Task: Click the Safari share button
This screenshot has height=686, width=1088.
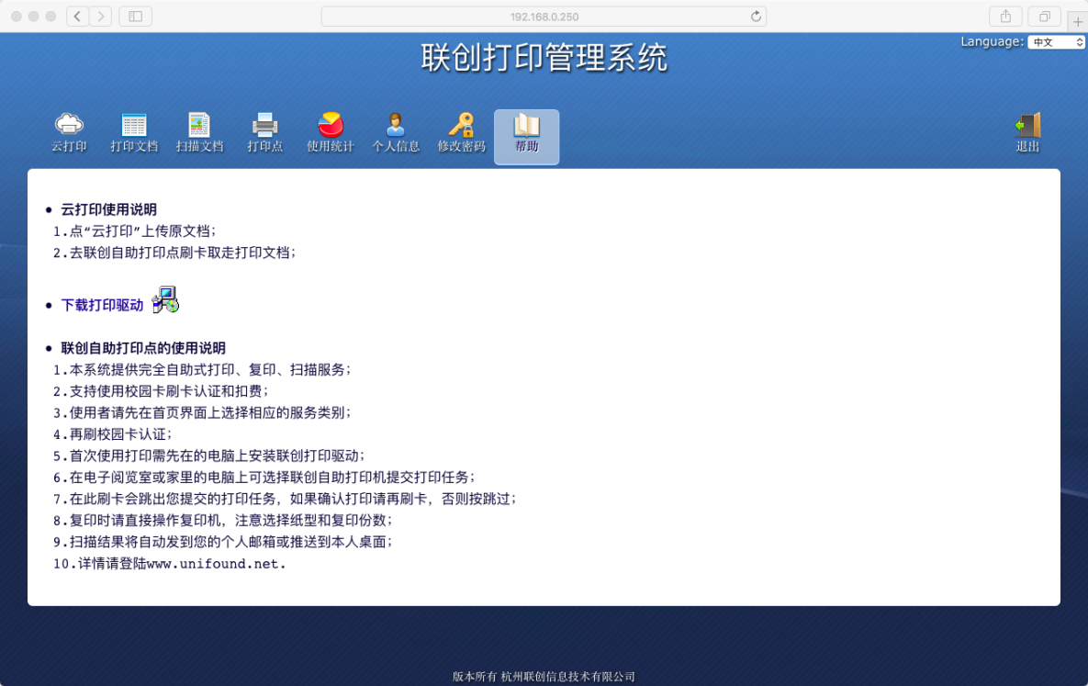Action: click(x=1005, y=17)
